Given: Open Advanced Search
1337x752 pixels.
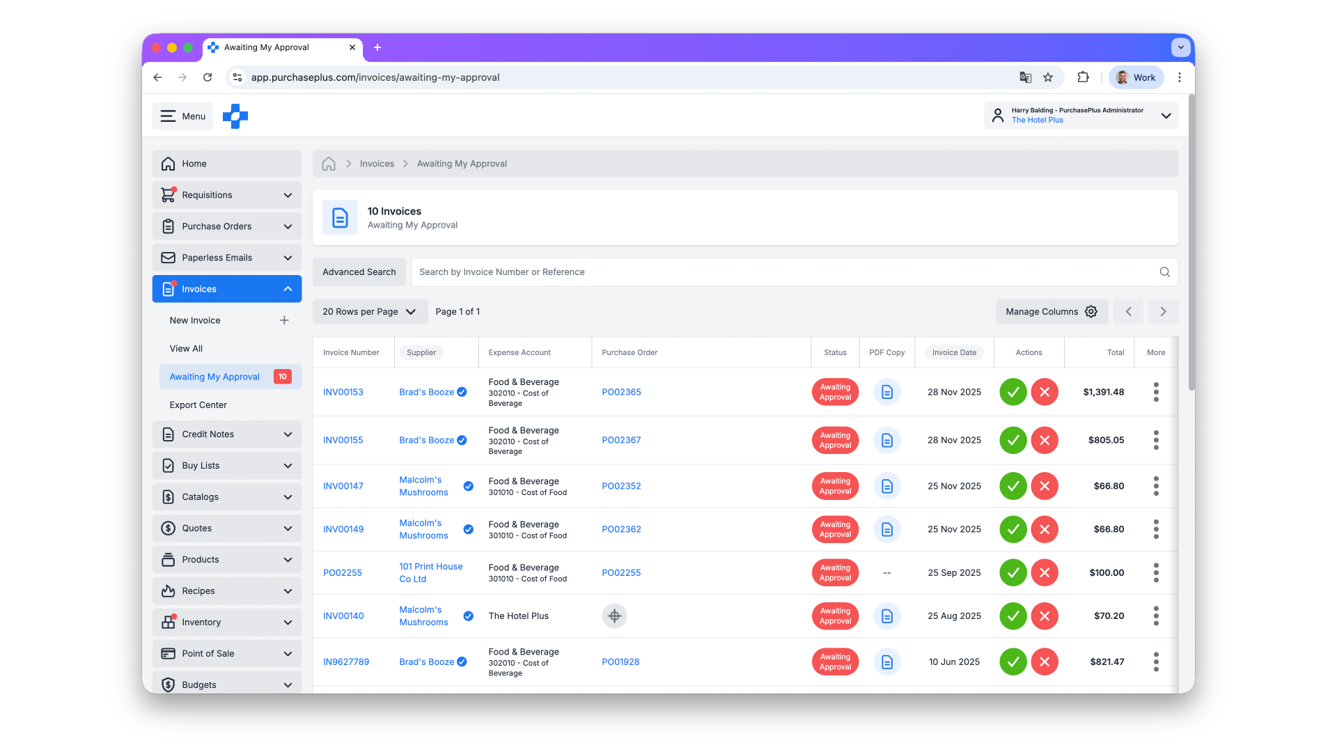Looking at the screenshot, I should 359,272.
